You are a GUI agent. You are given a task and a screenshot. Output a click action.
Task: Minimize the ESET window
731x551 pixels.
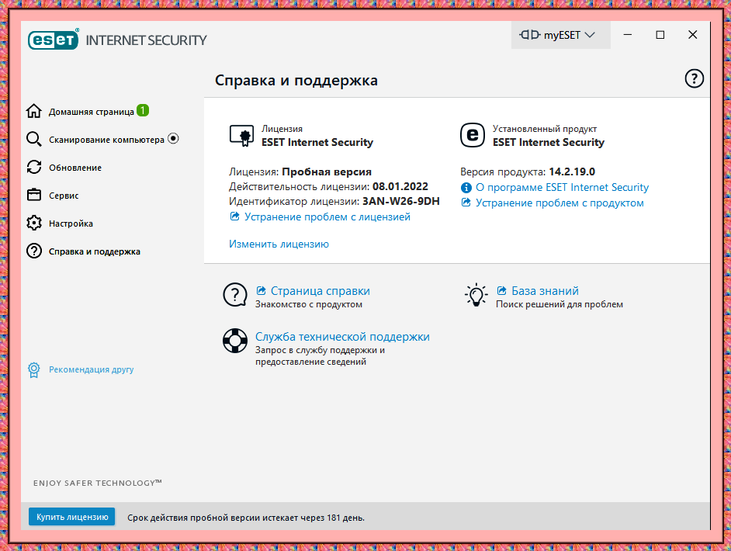pos(628,35)
